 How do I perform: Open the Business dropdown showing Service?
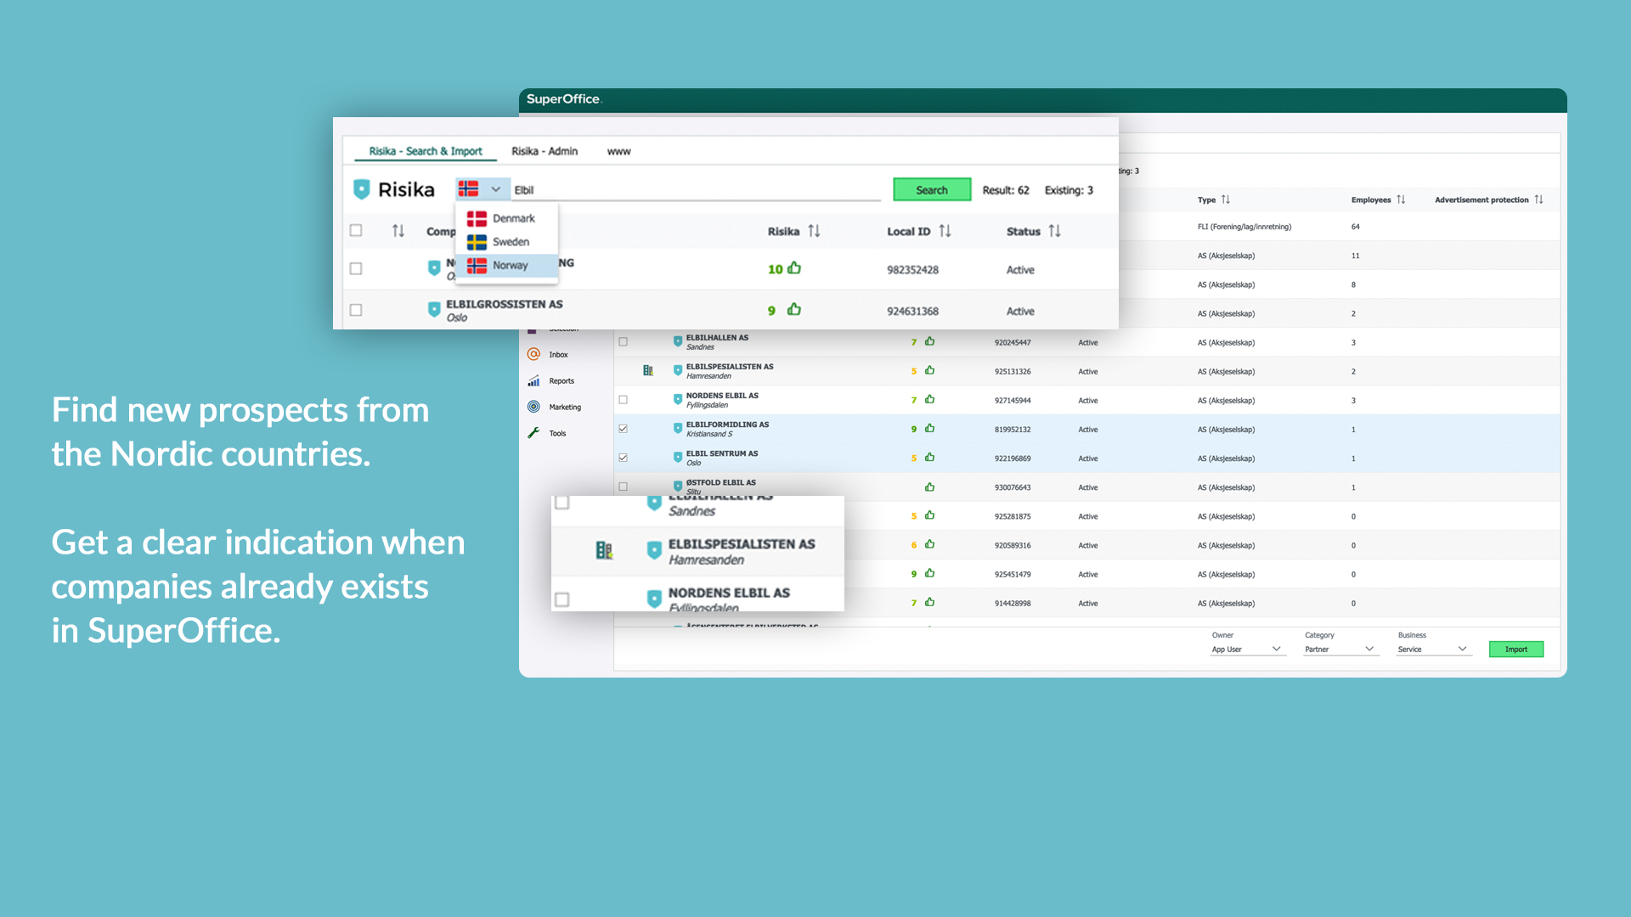click(1433, 649)
